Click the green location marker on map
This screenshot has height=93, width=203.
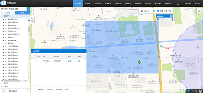139,62
